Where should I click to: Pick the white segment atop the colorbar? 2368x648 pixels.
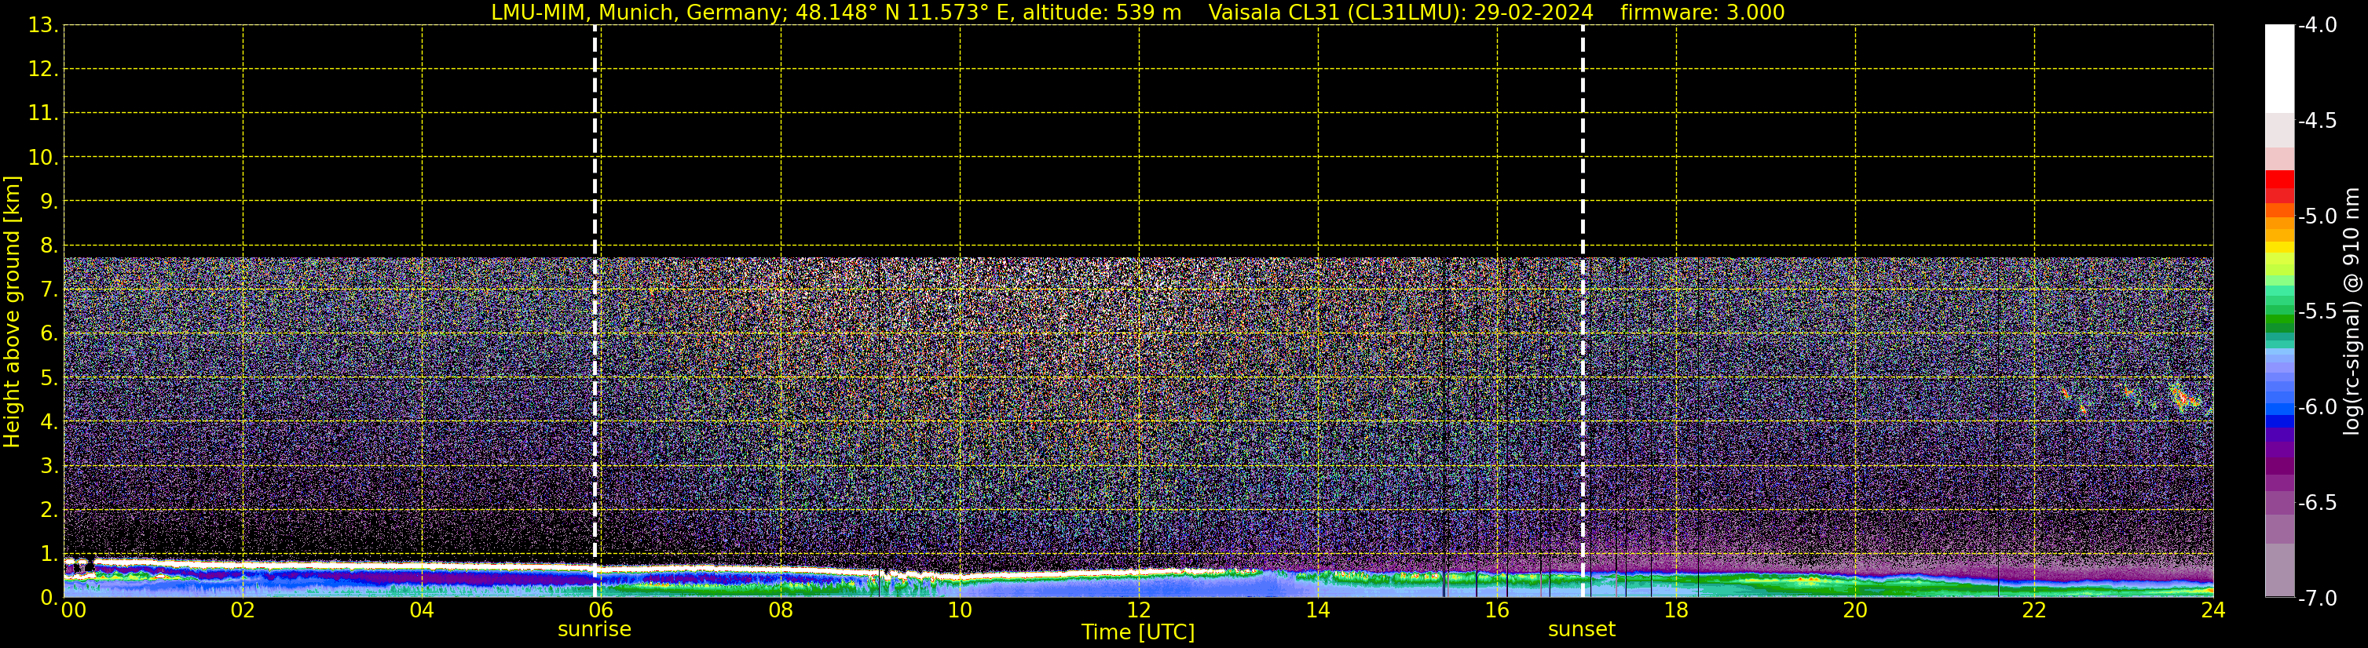coord(2280,69)
